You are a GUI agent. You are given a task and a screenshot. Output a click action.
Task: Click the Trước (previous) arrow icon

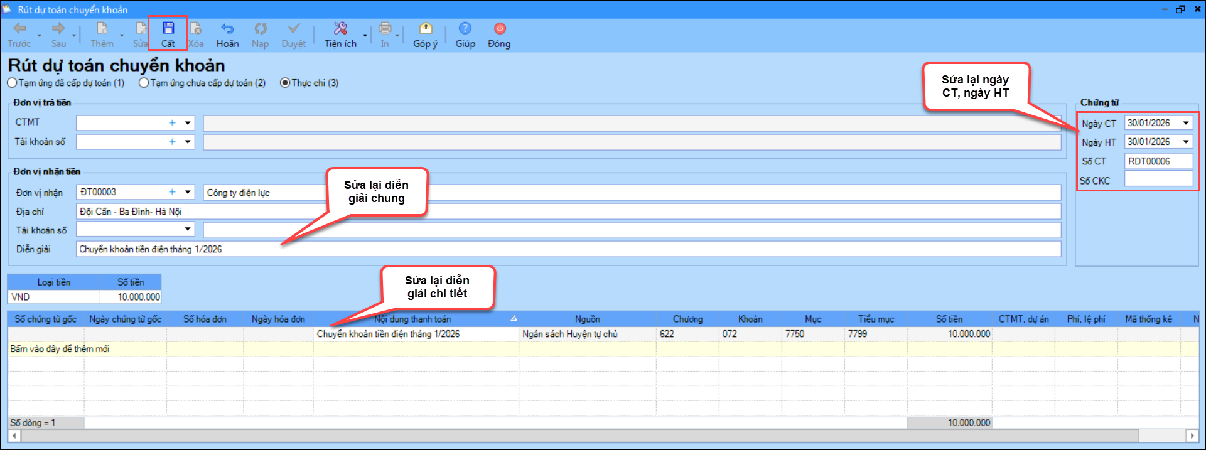pyautogui.click(x=20, y=28)
